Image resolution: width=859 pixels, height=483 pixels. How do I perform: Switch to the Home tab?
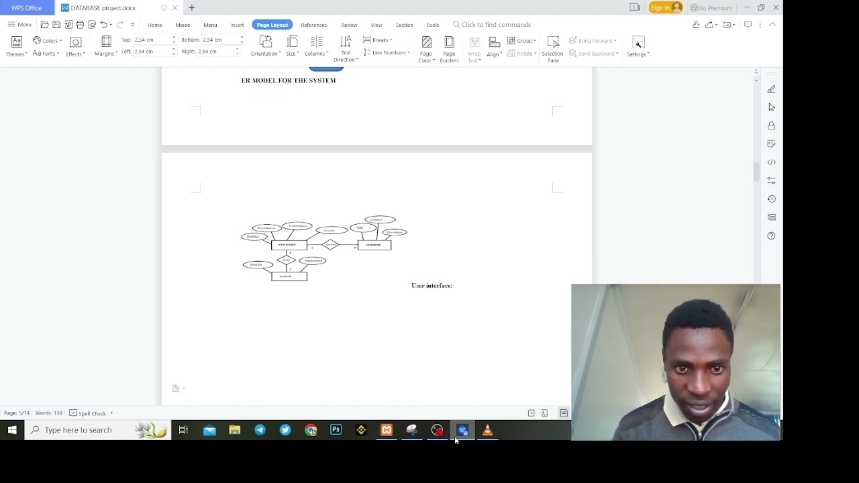[x=154, y=25]
